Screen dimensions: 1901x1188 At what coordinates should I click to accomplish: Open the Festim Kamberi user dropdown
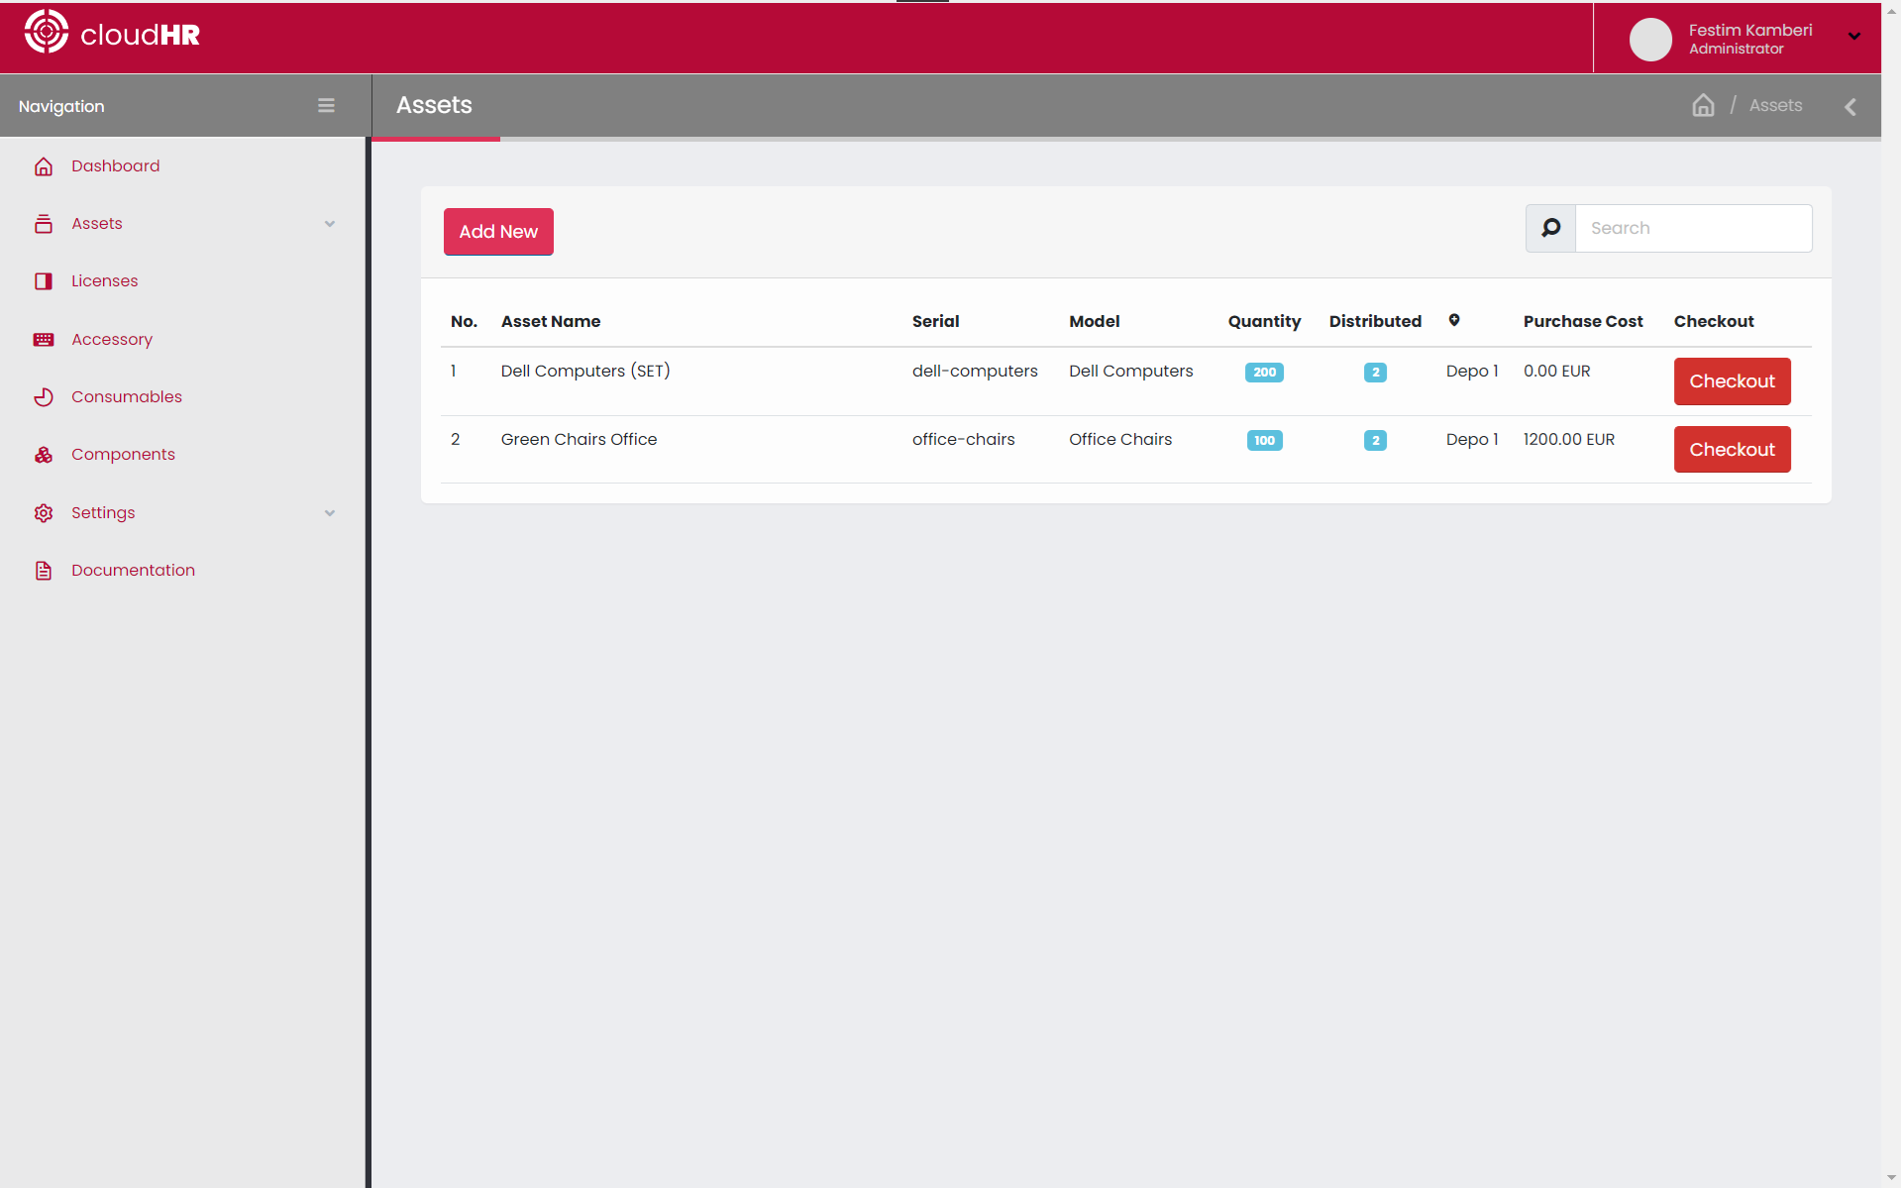[1853, 37]
